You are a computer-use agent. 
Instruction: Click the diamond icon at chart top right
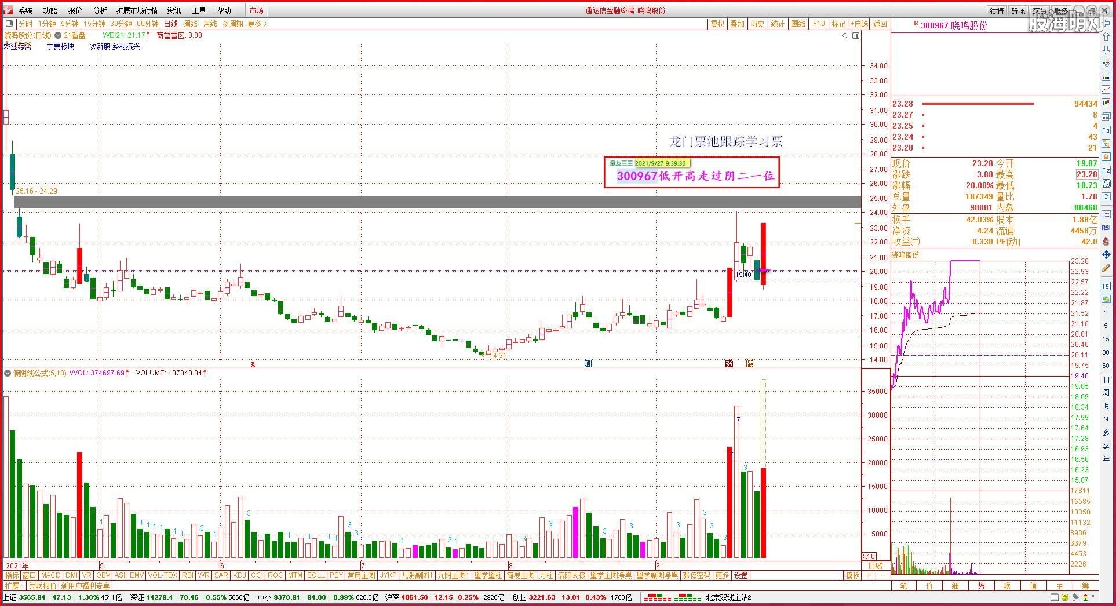[x=845, y=36]
